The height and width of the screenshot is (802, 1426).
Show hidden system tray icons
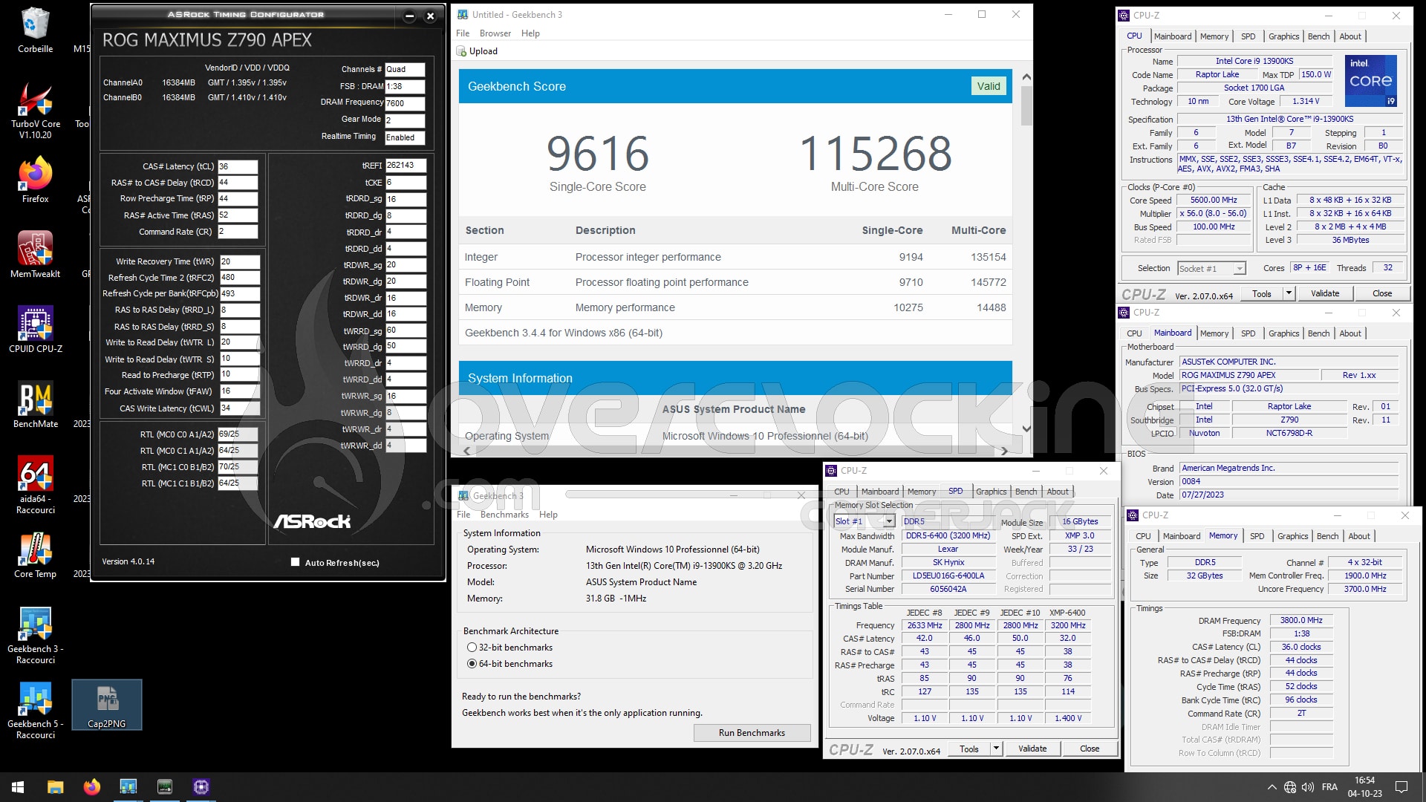(x=1272, y=787)
